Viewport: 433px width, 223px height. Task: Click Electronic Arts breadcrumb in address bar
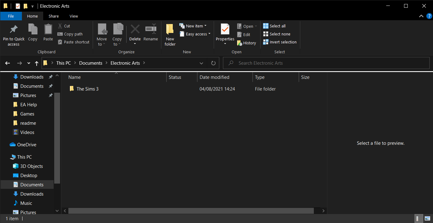(x=125, y=63)
